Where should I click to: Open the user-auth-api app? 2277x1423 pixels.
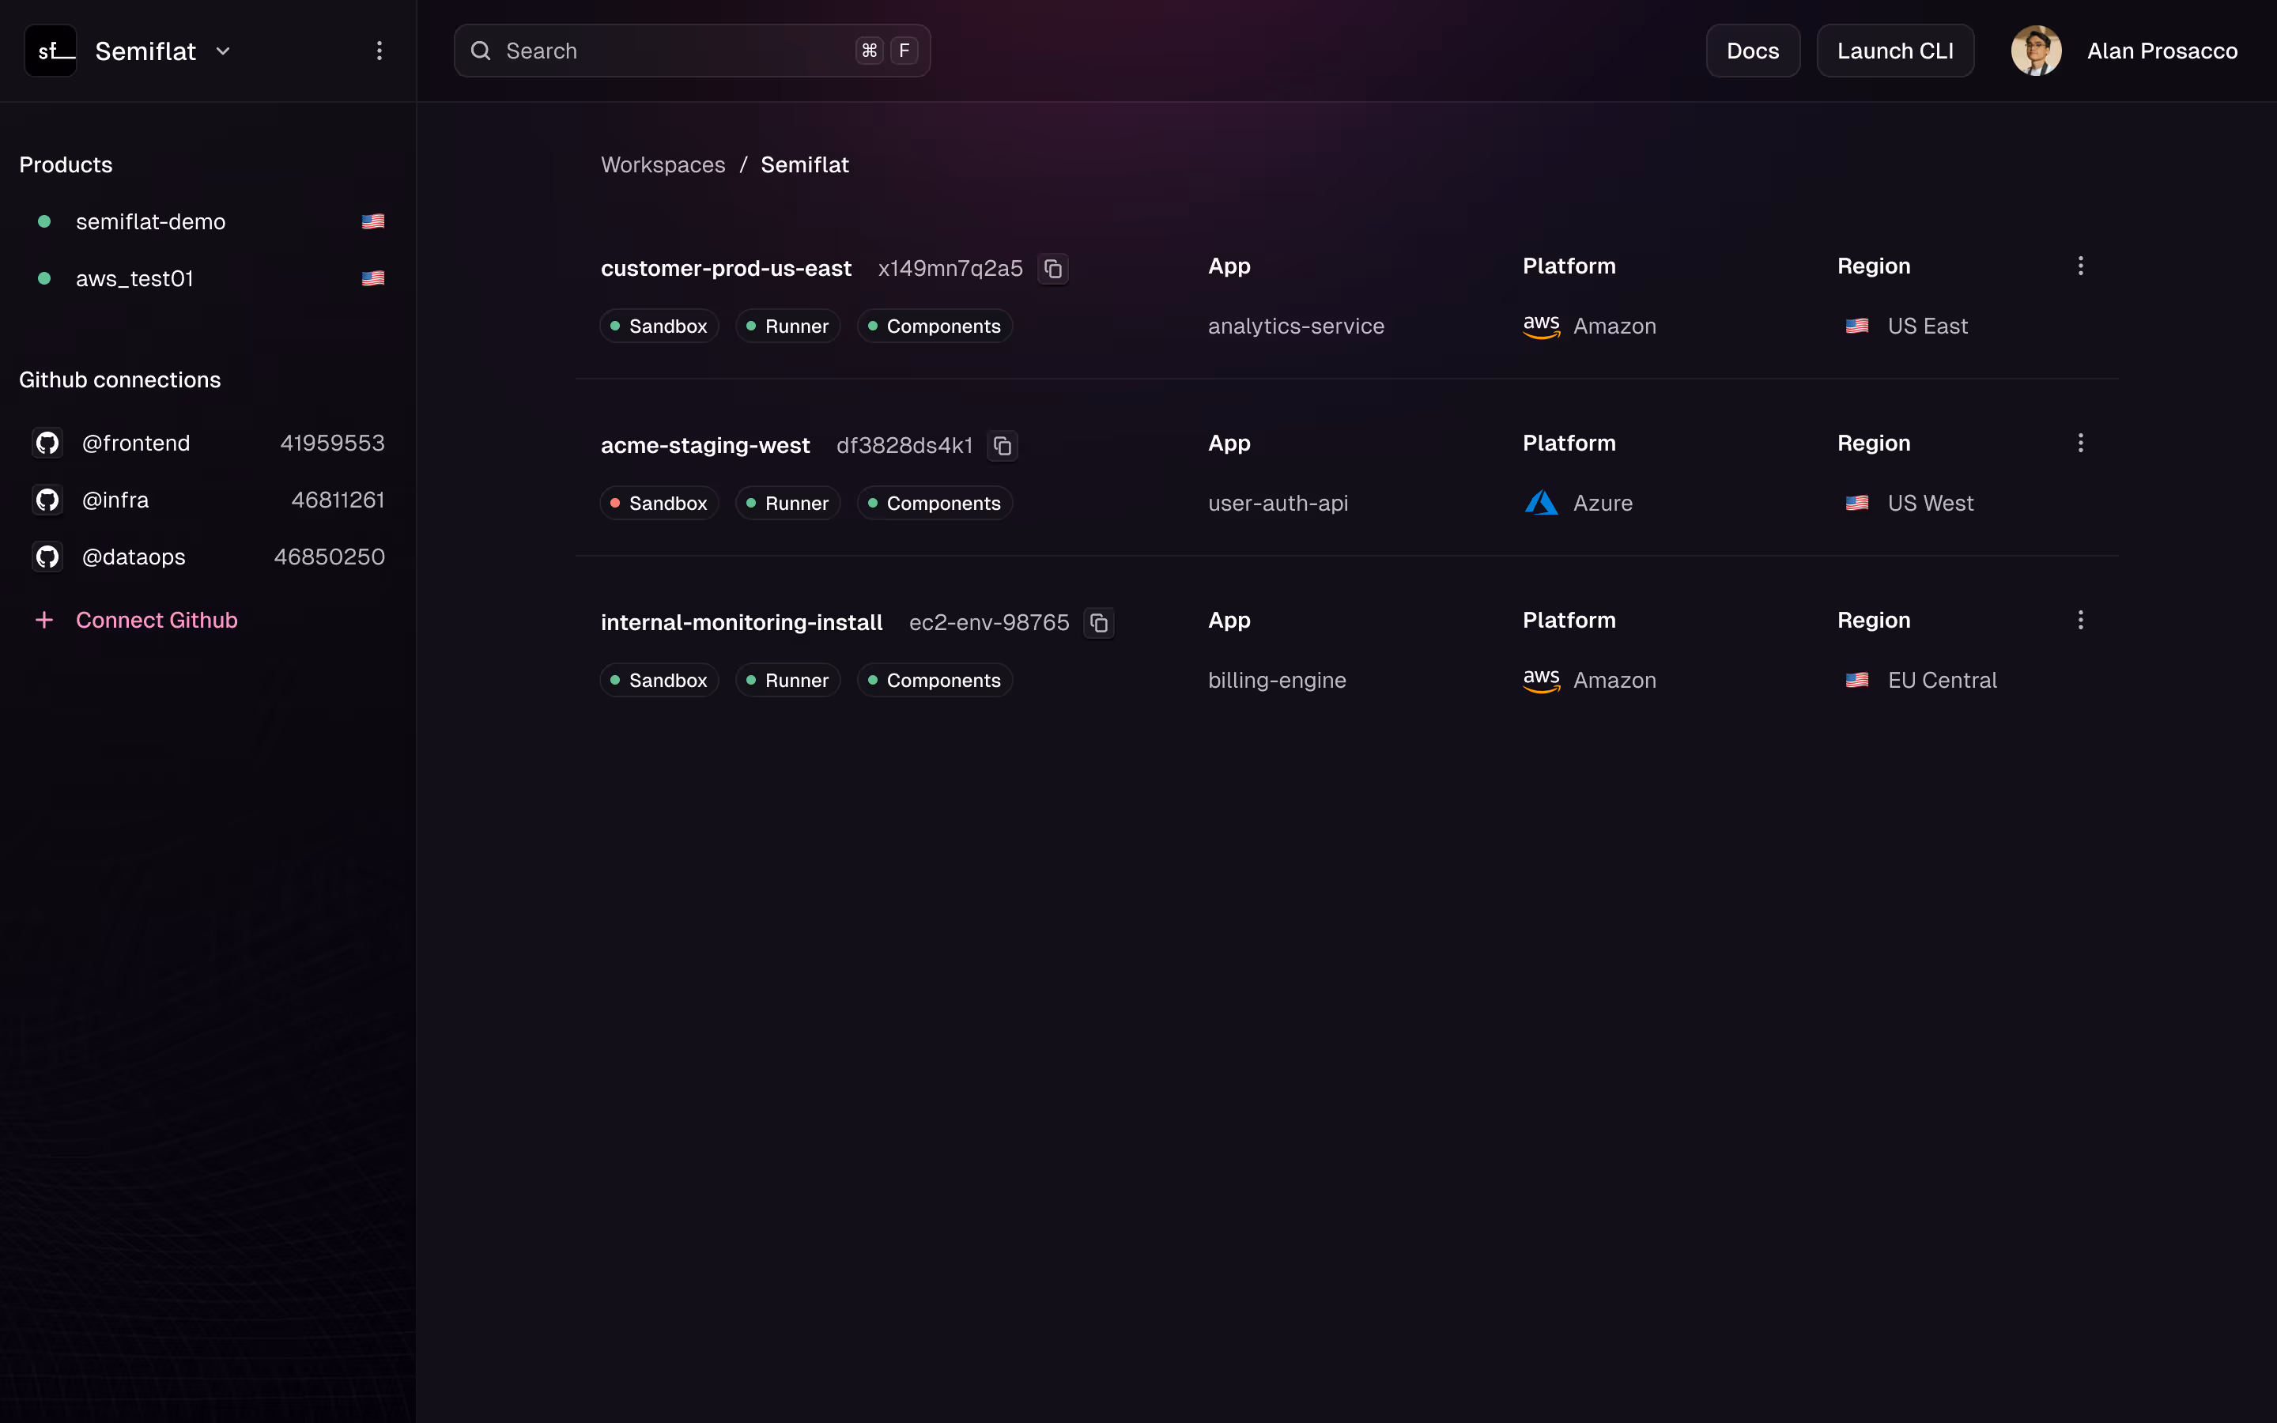click(x=1278, y=504)
